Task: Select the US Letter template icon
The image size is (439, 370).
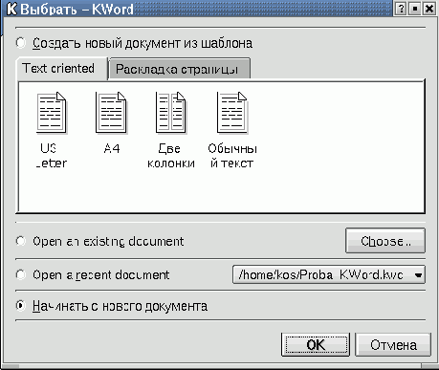Action: [x=51, y=113]
